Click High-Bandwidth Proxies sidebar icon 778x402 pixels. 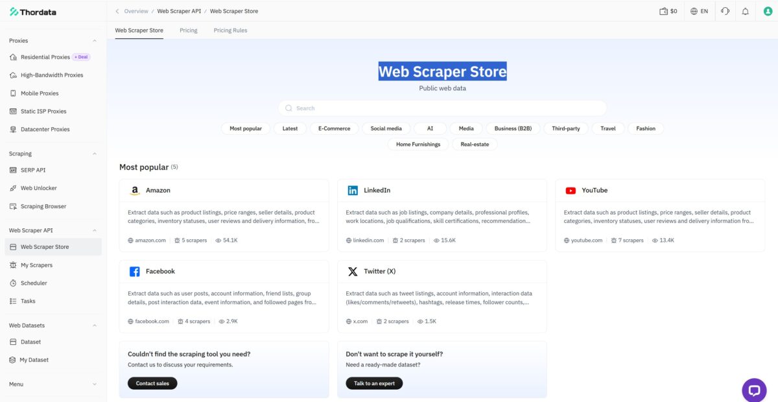point(14,75)
